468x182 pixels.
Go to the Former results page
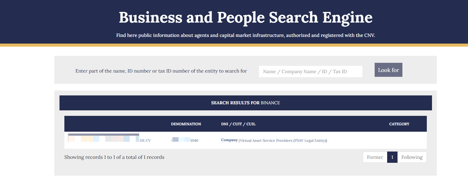coord(375,157)
